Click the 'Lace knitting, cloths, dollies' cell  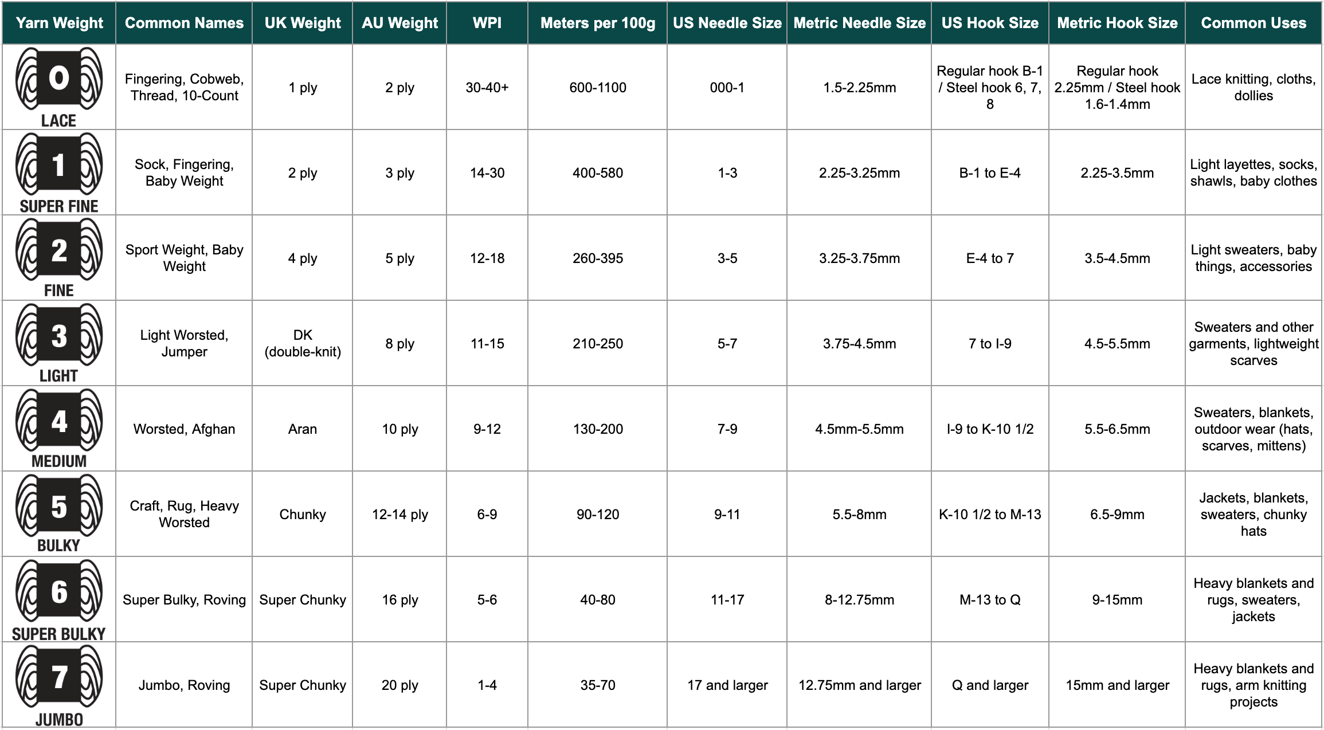[x=1254, y=87]
